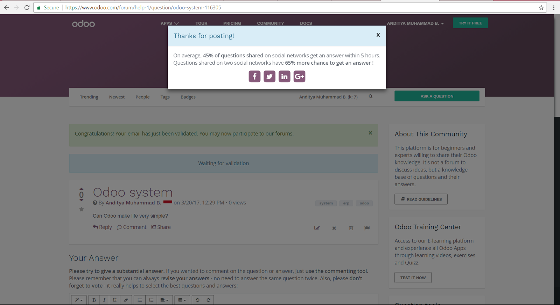The width and height of the screenshot is (560, 305).
Task: Click the page vertical scrollbar
Action: (x=557, y=159)
